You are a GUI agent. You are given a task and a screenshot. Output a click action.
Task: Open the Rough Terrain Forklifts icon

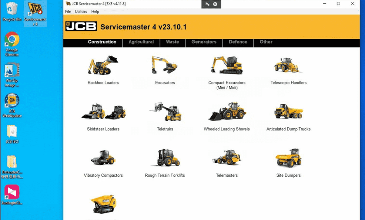point(165,158)
